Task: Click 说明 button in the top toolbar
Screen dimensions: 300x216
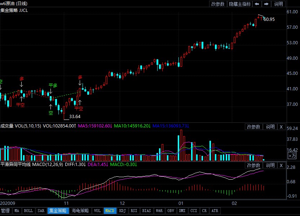Action: click(x=279, y=4)
